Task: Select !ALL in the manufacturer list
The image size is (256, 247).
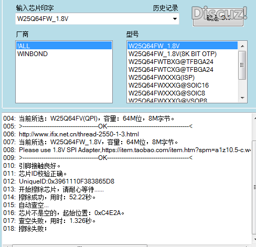Action: 64,46
